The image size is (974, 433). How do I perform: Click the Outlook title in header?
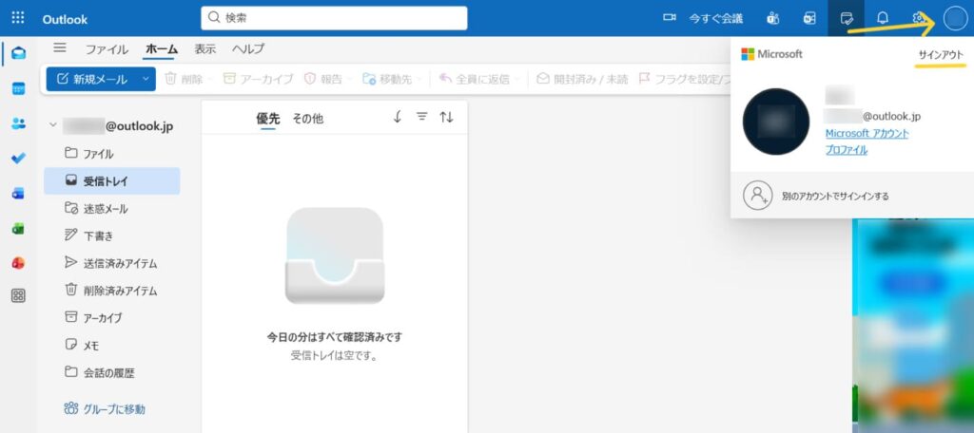tap(66, 19)
